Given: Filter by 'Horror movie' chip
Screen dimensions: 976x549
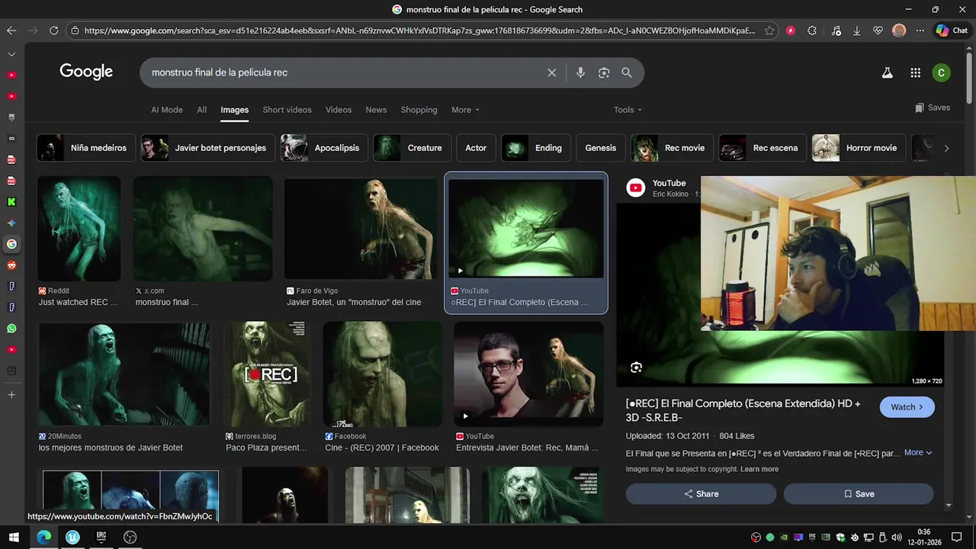Looking at the screenshot, I should (859, 148).
